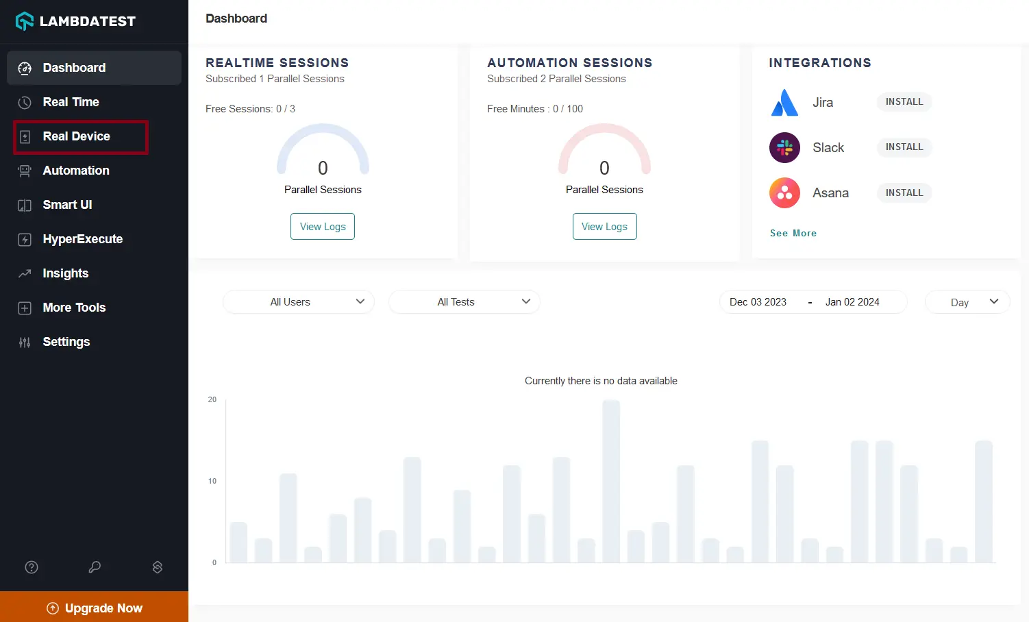The width and height of the screenshot is (1029, 622).
Task: Click the Insights trend-line icon
Action: 25,273
